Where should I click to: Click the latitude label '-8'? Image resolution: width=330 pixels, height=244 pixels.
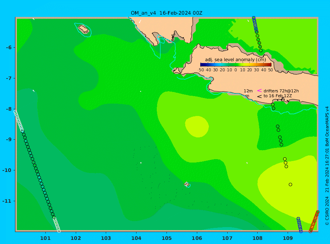(9, 109)
